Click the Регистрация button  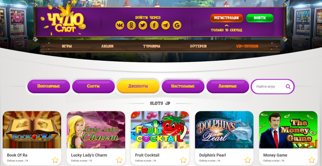[226, 18]
